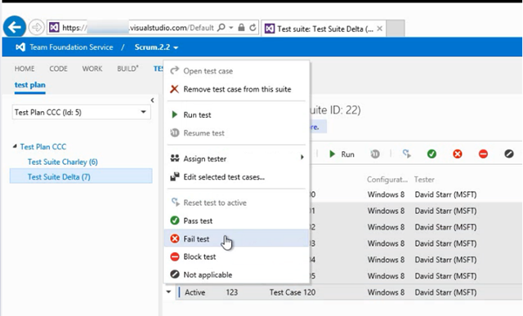Choose Open test case in context menu
Screen dimensions: 523x316
236,71
